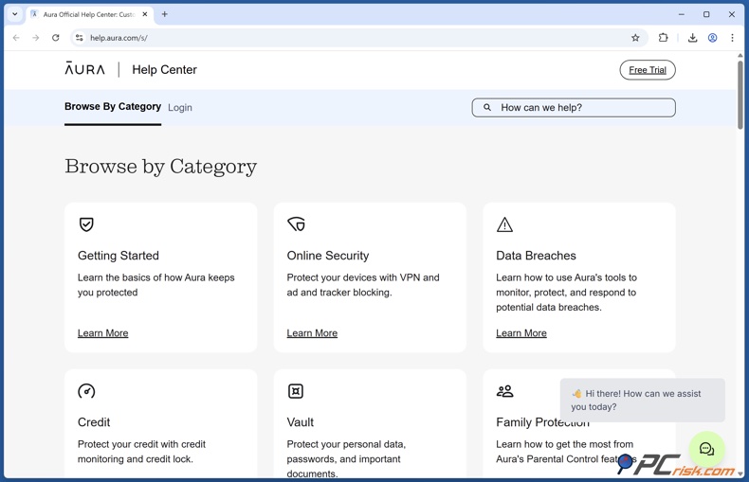The height and width of the screenshot is (482, 749).
Task: Click the Getting Started shield icon
Action: [x=86, y=224]
